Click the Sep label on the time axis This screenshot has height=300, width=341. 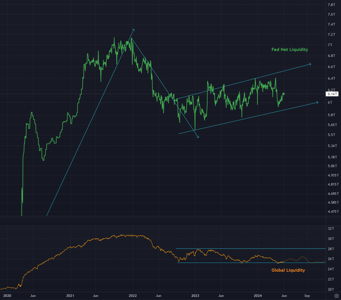pos(308,295)
